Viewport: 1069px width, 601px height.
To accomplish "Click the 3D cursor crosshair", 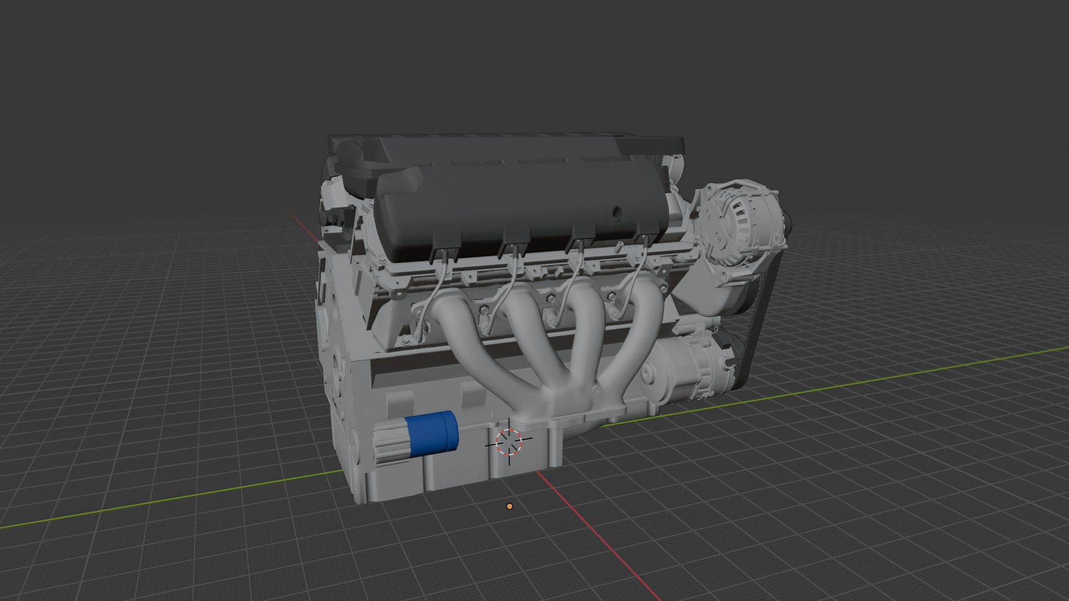I will pos(509,441).
